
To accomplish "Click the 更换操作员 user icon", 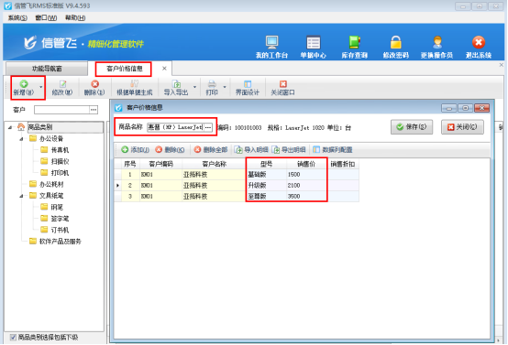I will (437, 43).
